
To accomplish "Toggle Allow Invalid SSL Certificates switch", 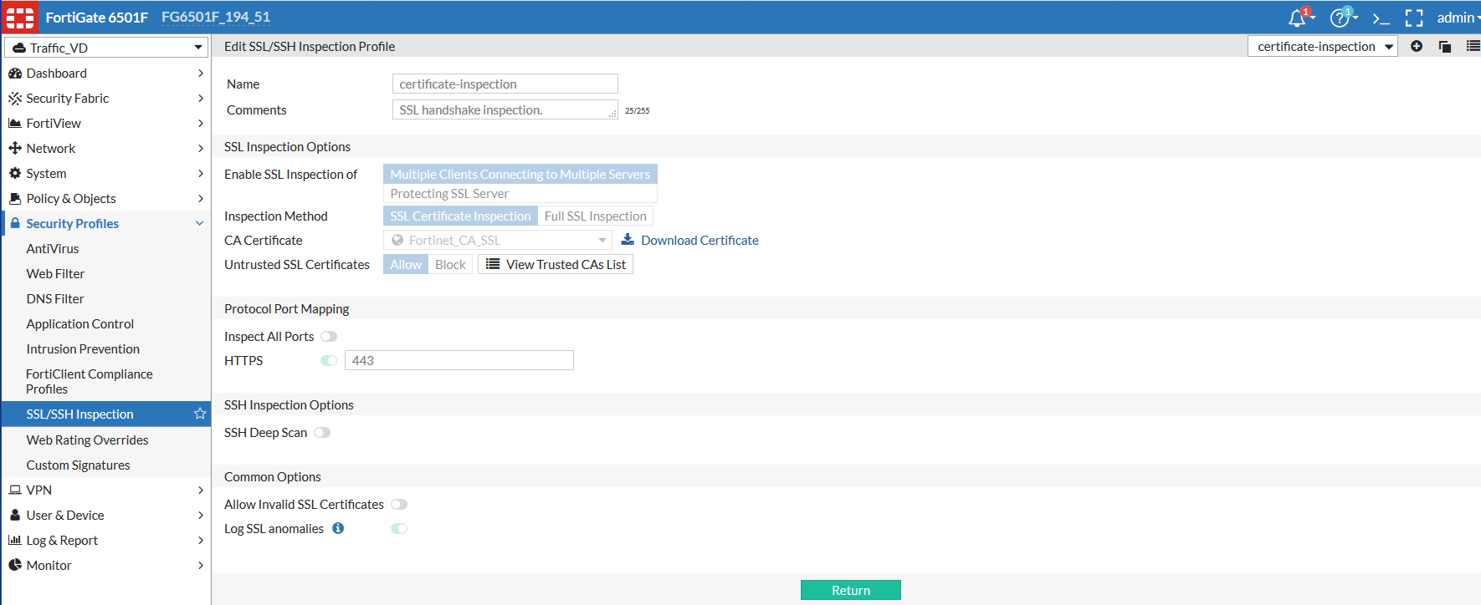I will click(x=399, y=505).
